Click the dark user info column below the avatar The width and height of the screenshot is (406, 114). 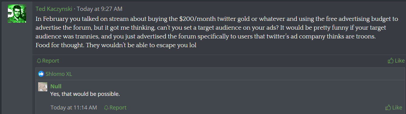(x=17, y=70)
